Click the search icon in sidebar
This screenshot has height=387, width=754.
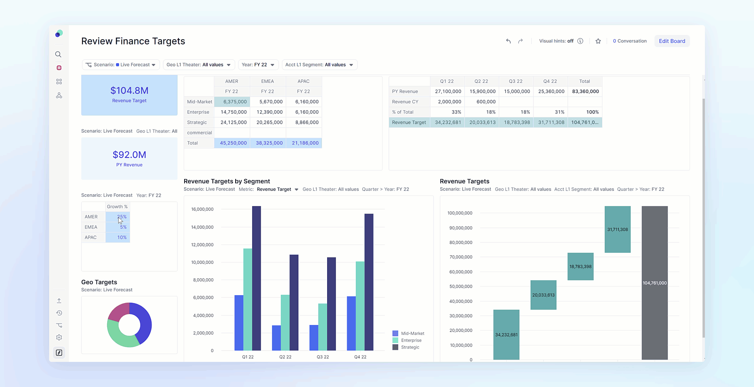click(58, 55)
